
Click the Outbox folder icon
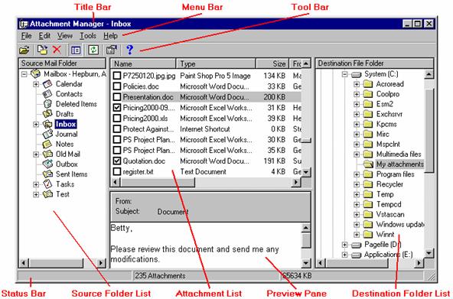[x=47, y=164]
